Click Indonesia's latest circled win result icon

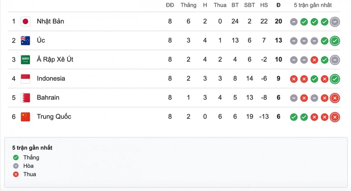tap(335, 79)
